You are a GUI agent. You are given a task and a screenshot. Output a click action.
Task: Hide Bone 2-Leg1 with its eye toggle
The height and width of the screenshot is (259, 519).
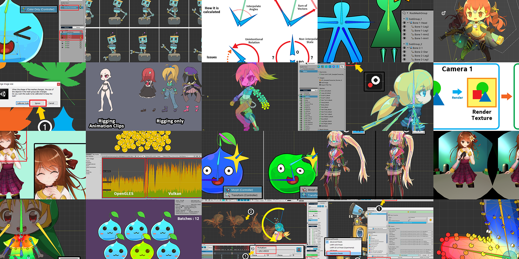pyautogui.click(x=404, y=60)
